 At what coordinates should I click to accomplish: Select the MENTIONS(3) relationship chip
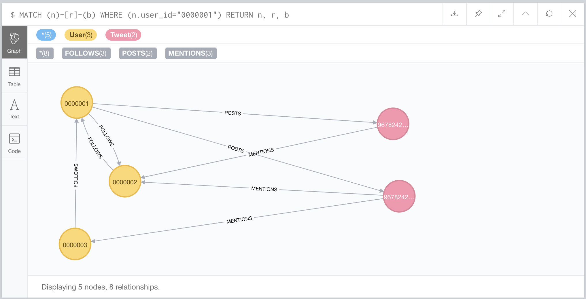(191, 53)
